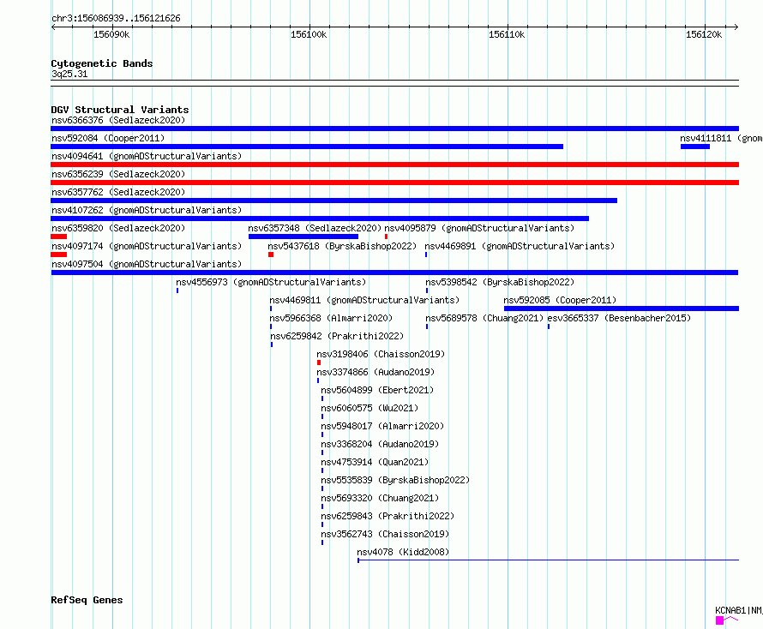Click the left arrow on the ruler
This screenshot has height=629, width=763.
53,27
